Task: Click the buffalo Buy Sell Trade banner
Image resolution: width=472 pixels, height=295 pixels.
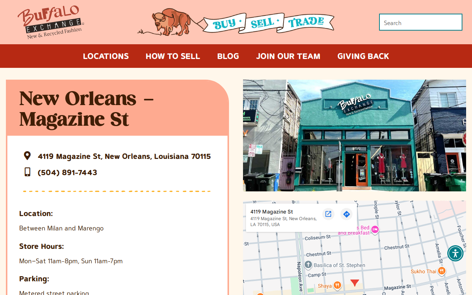Action: pos(236,22)
